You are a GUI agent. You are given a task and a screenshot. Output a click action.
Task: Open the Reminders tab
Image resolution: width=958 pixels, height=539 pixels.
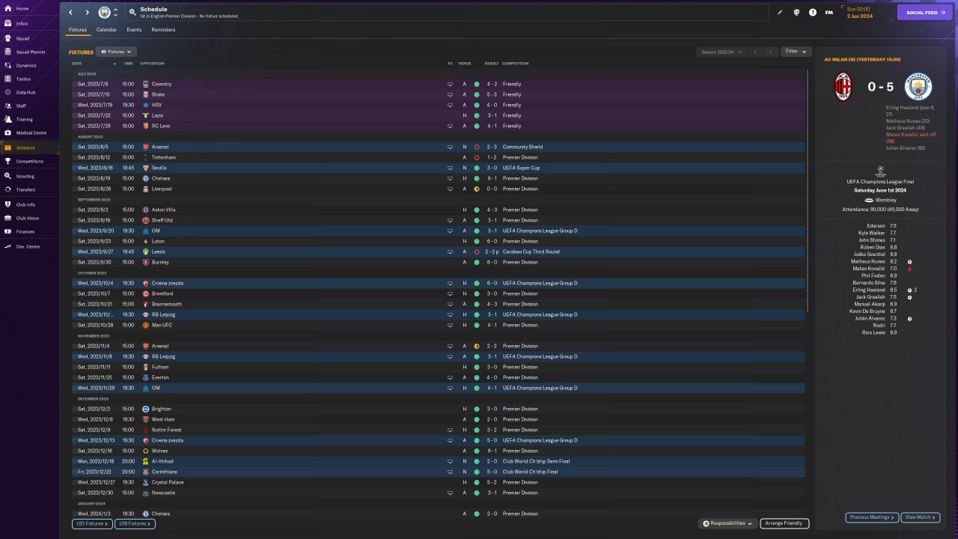163,30
